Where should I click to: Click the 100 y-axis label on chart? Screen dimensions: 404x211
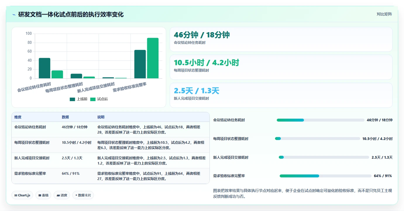29,34
